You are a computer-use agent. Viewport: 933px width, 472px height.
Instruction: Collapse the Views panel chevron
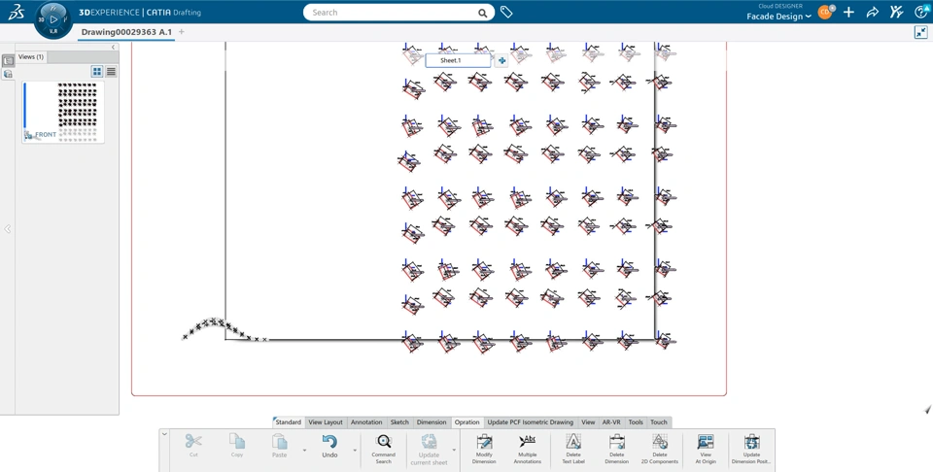coord(113,47)
